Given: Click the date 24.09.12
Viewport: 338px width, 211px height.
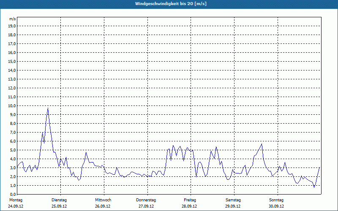Looking at the screenshot, I should coord(16,206).
